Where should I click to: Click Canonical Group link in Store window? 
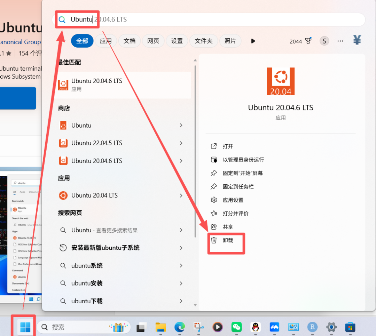coord(21,42)
